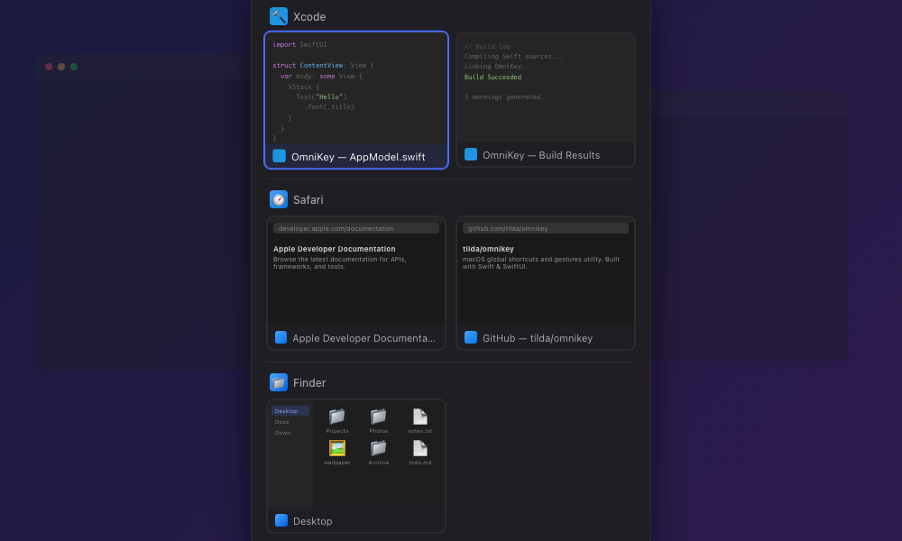
Task: Open the Xcode application icon
Action: click(x=278, y=15)
